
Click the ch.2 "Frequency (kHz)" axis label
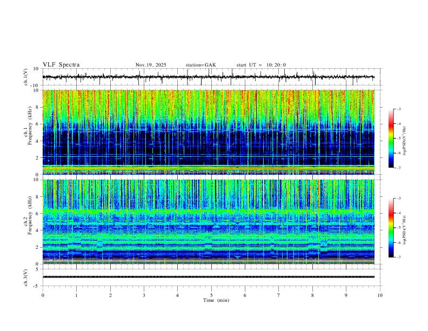click(29, 215)
